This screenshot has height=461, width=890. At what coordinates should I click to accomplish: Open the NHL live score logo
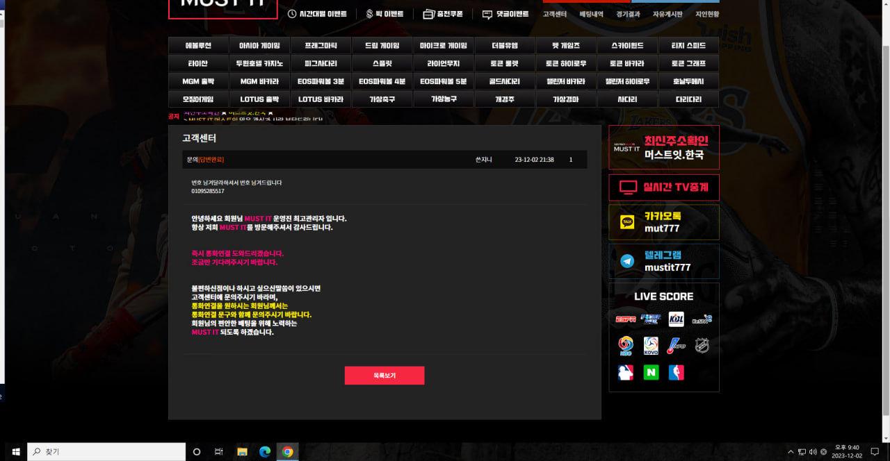click(702, 346)
